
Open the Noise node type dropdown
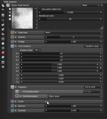point(90,5)
